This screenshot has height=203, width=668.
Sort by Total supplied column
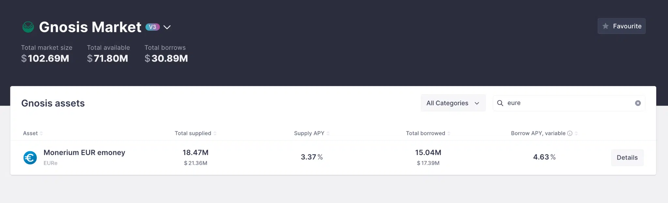[193, 133]
